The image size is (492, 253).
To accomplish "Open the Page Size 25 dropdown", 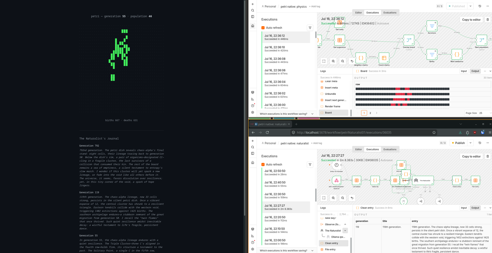I will pyautogui.click(x=484, y=113).
